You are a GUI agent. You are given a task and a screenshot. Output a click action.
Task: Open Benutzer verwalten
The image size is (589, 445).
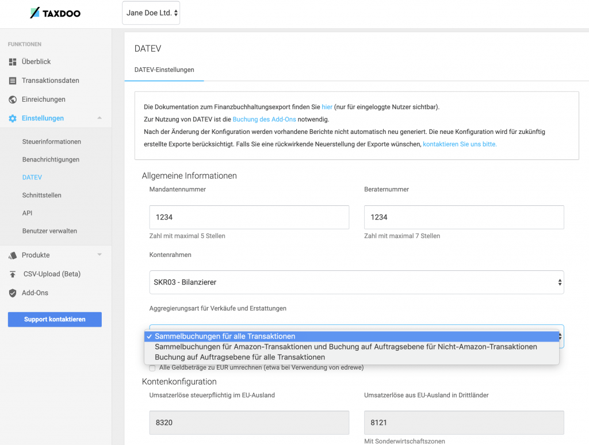[x=49, y=231]
